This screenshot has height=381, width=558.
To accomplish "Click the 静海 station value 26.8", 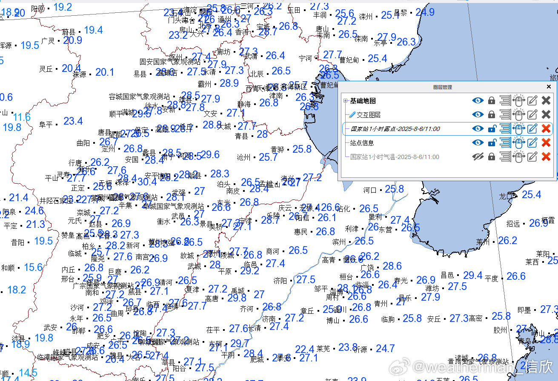I will [x=269, y=103].
